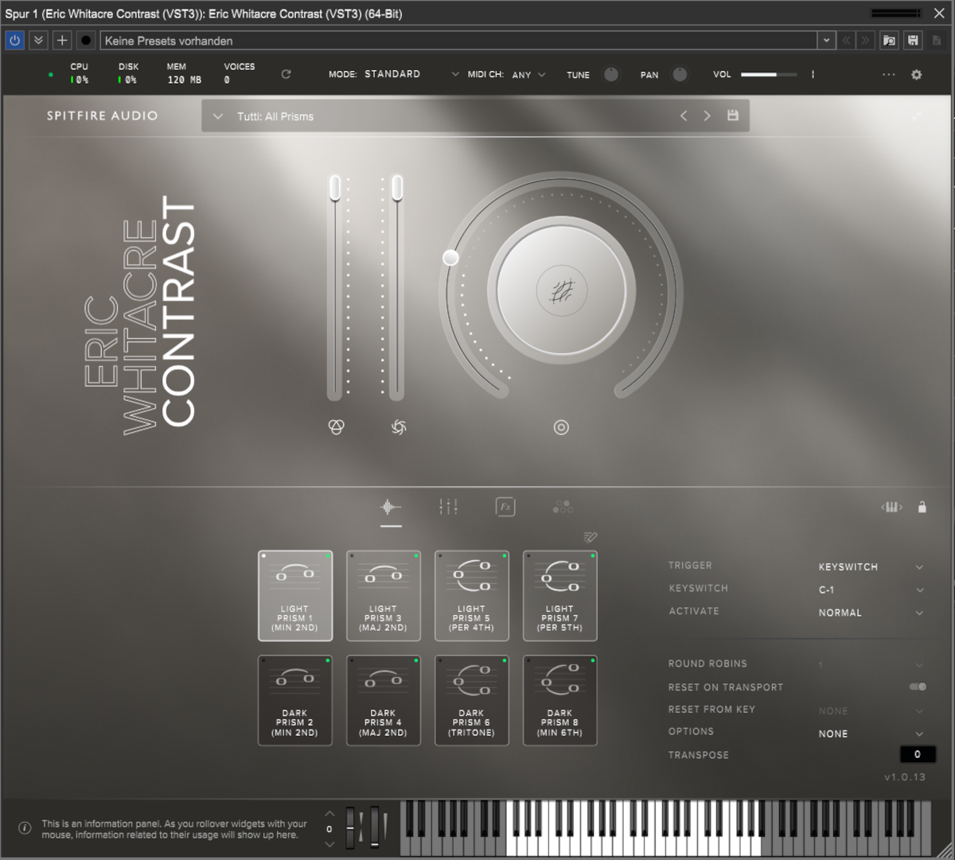Click the TUNE knob
The image size is (955, 860).
[610, 74]
